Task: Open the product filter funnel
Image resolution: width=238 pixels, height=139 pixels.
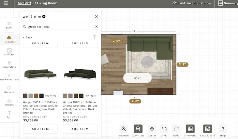Action: (x=95, y=37)
